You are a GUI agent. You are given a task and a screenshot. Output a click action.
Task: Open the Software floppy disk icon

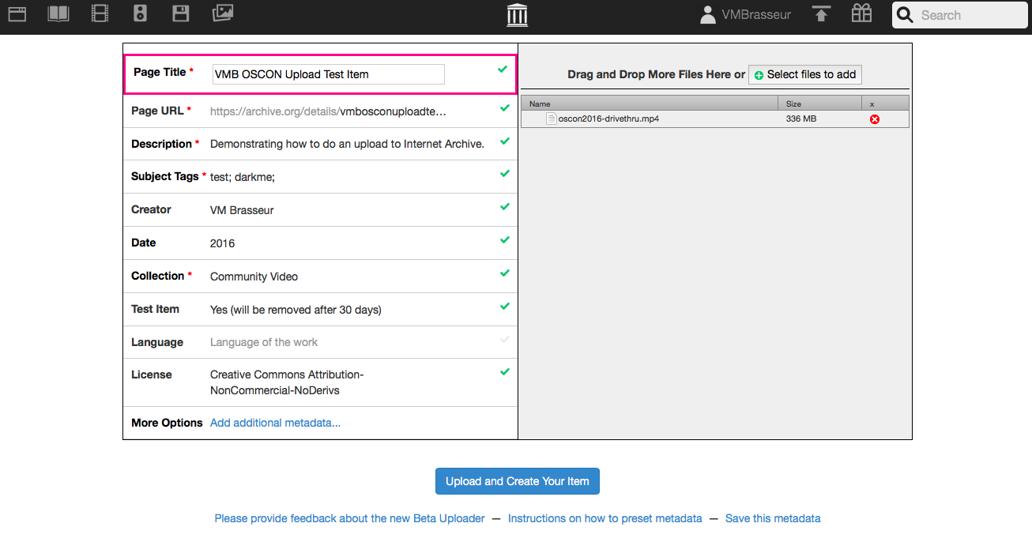click(181, 13)
